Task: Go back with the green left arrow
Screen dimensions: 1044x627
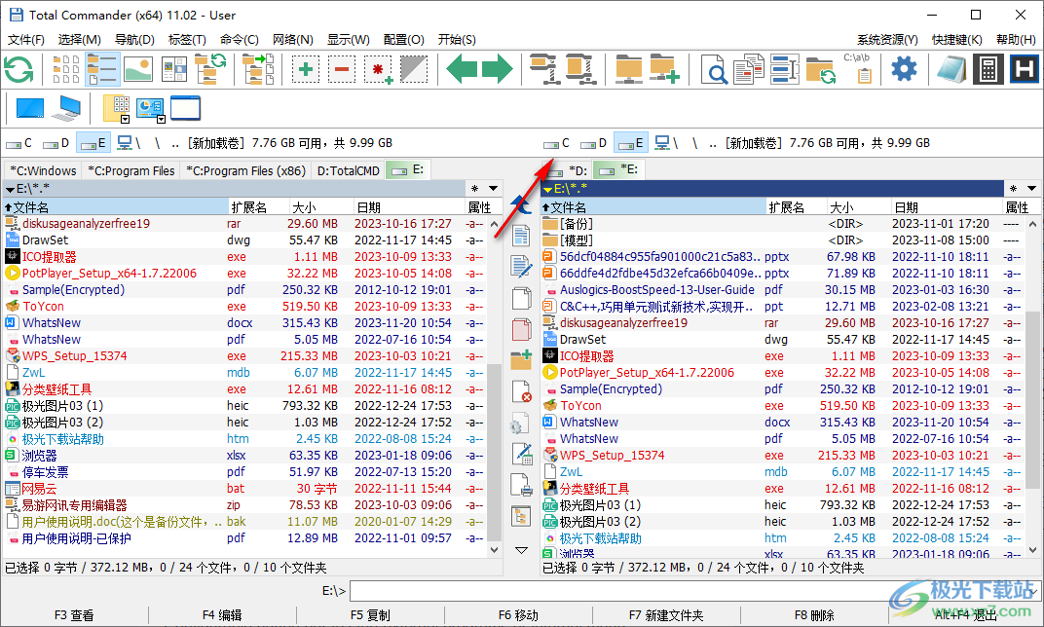Action: (x=462, y=69)
